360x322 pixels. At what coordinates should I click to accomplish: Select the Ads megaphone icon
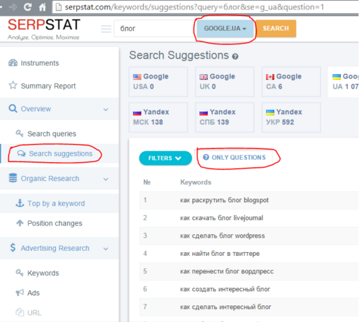click(20, 292)
